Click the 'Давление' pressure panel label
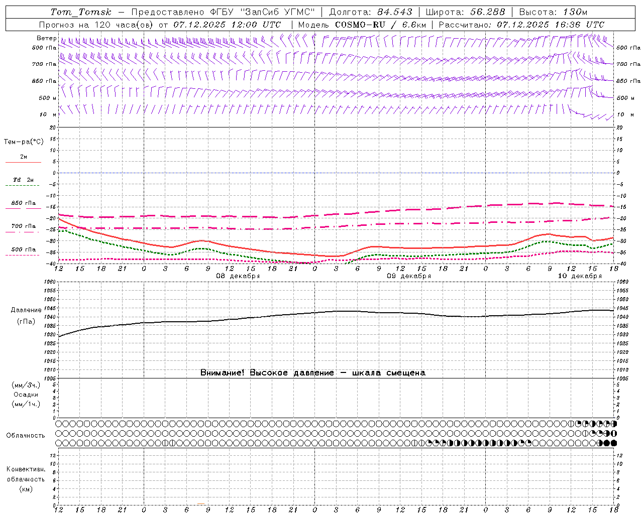Viewport: 643px width, 514px height. tap(26, 310)
